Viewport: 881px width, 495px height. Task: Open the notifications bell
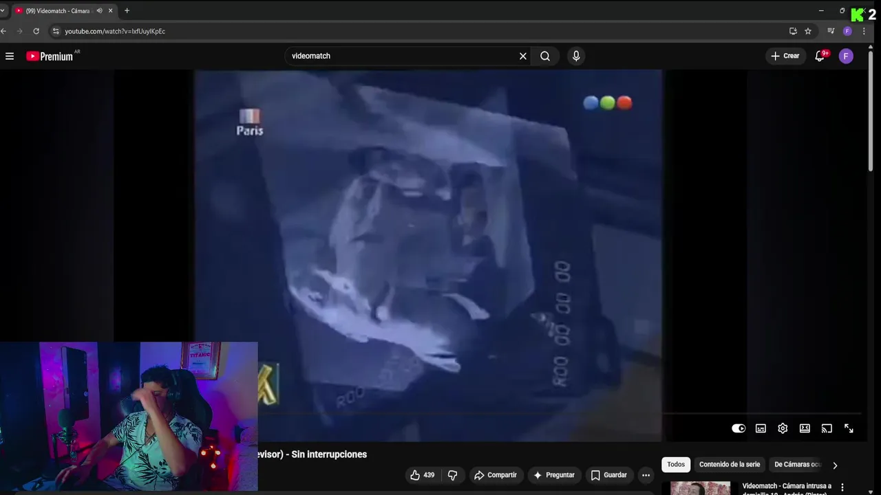[820, 56]
